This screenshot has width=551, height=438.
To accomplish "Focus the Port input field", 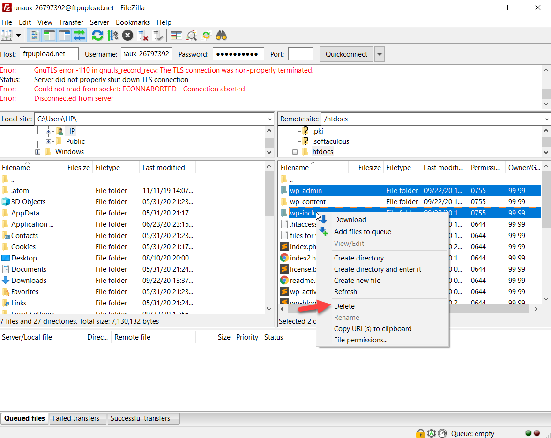I will point(300,54).
